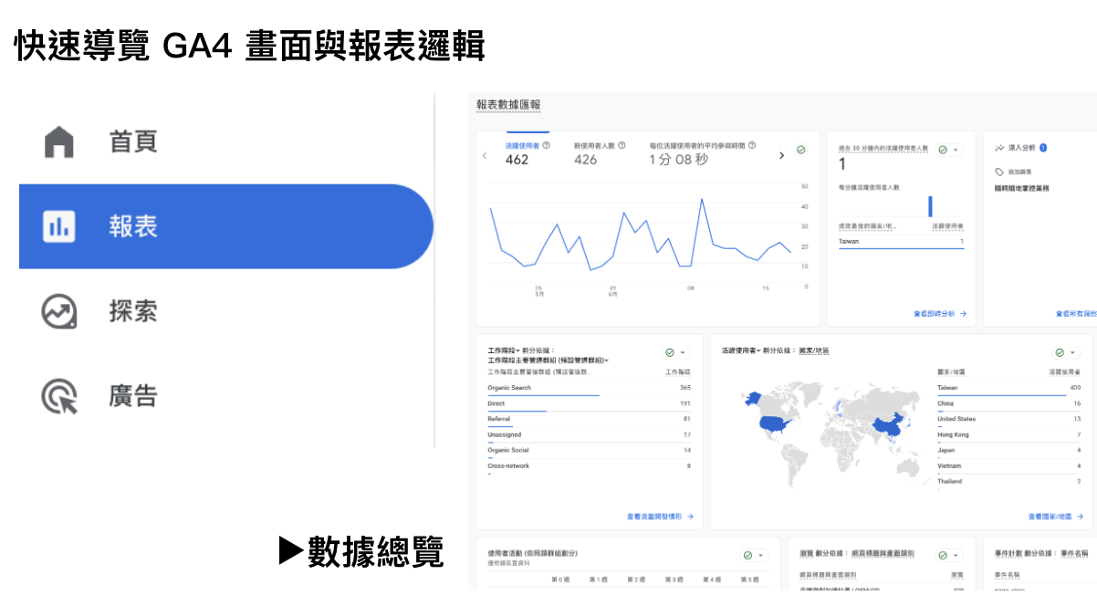Click China on the world map
Screen dimensions: 1097x606
coord(888,428)
